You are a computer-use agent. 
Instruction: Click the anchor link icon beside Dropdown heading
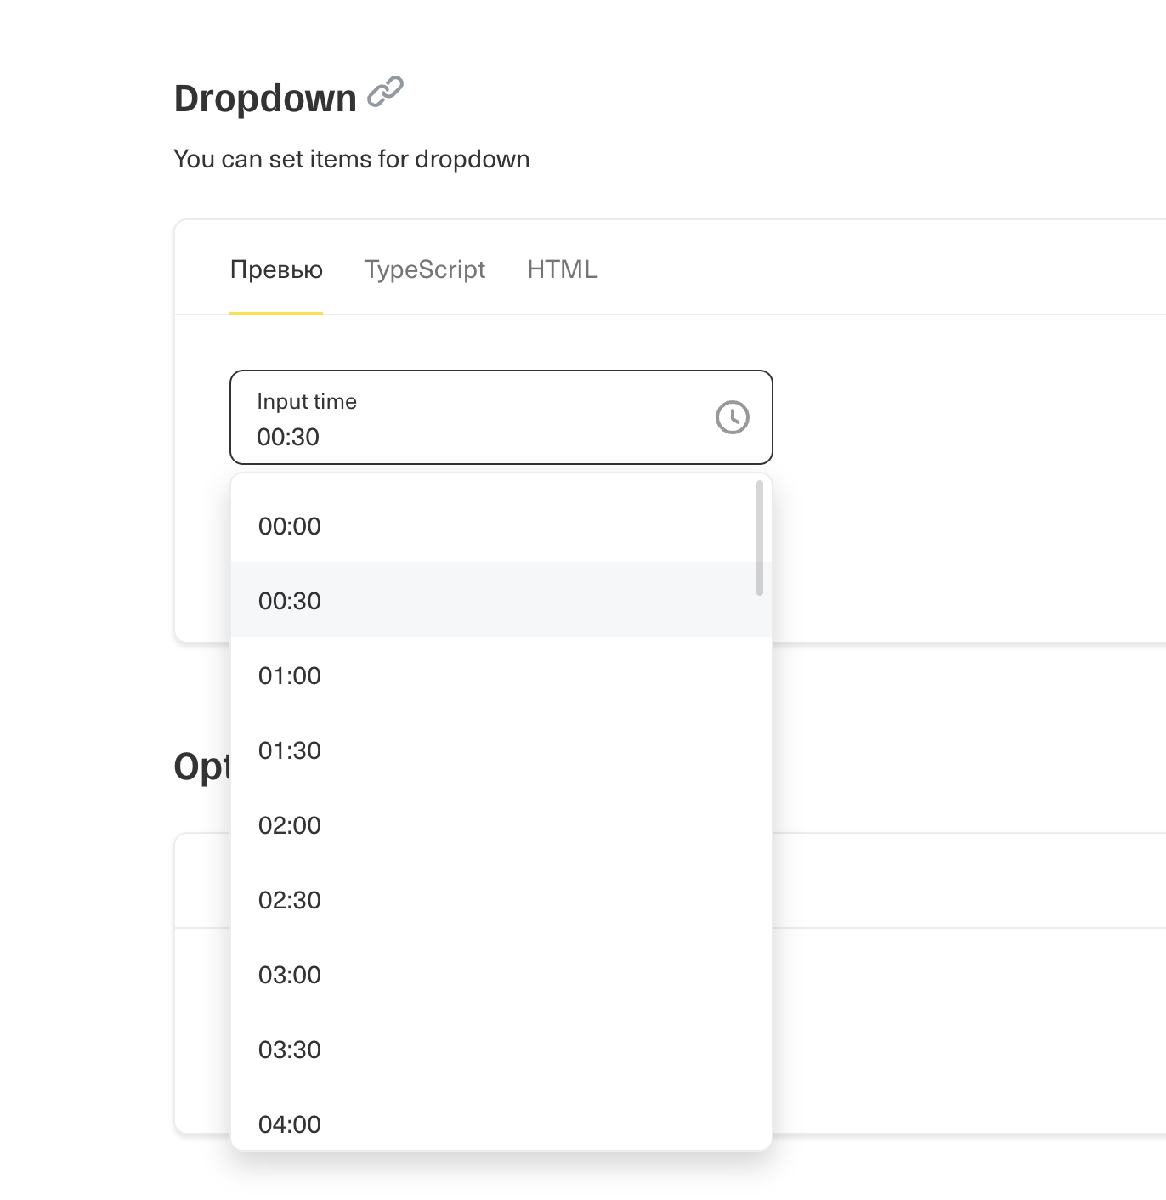pos(386,91)
